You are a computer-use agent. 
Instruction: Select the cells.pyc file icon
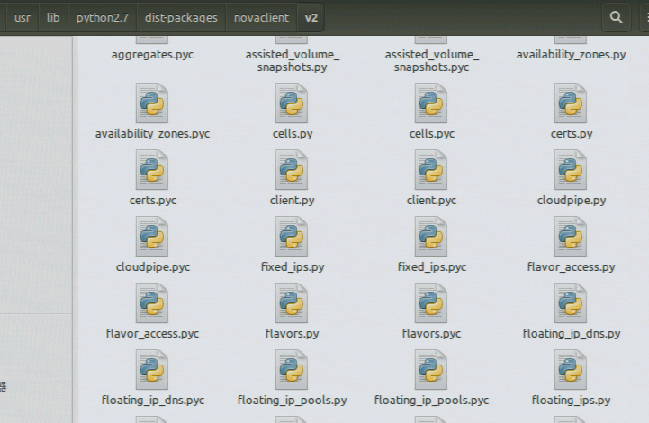coord(431,103)
